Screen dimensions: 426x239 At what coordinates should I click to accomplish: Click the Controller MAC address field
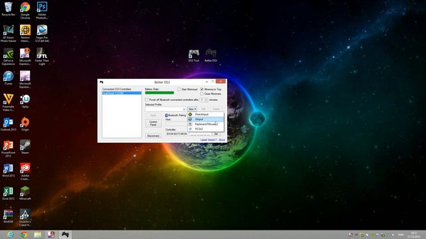(x=176, y=134)
